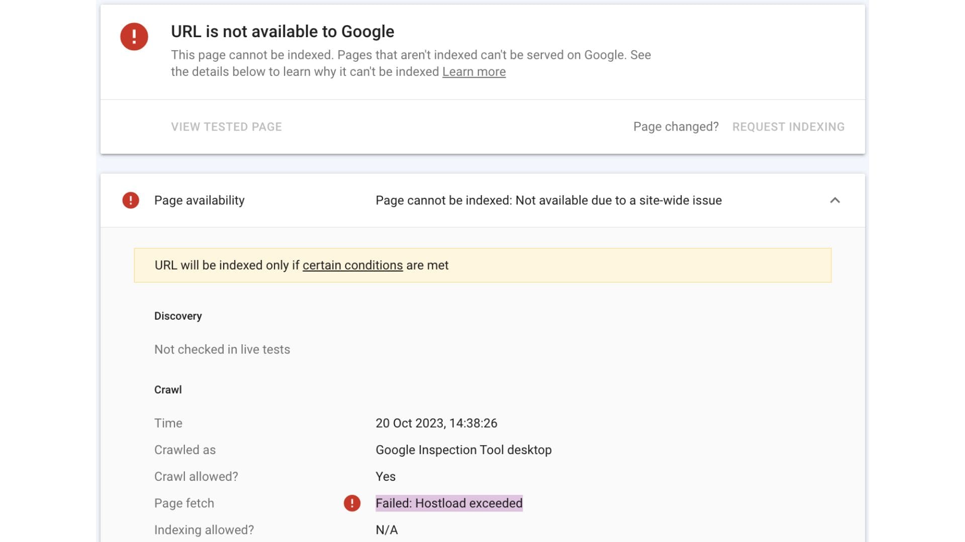
Task: Click the Indexing allowed? N/A value
Action: coord(387,530)
